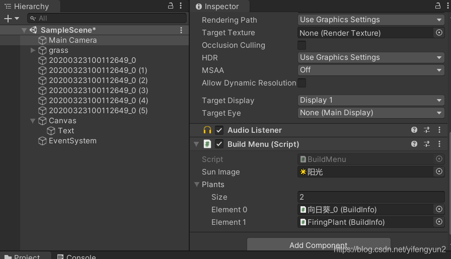Open Build Menu help reference

(x=414, y=144)
